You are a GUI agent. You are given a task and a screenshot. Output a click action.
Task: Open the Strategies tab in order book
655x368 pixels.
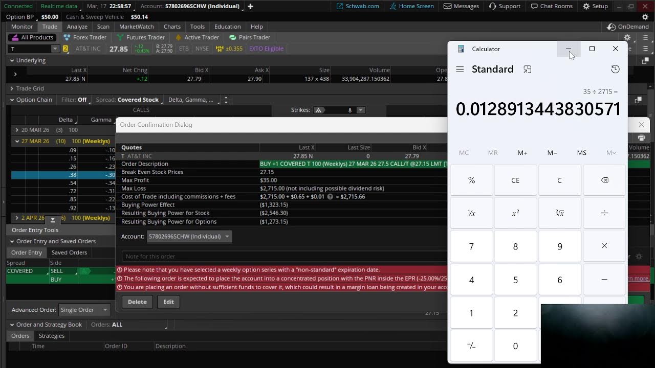[52, 336]
